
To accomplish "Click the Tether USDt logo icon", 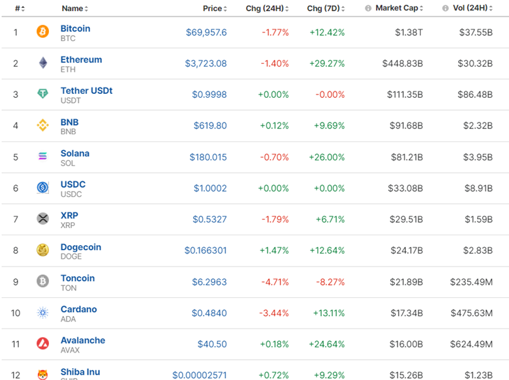I will (42, 94).
